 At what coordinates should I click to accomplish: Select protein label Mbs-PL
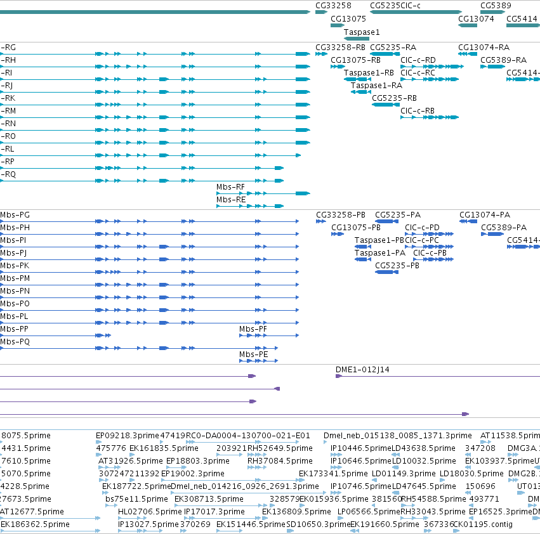(14, 316)
